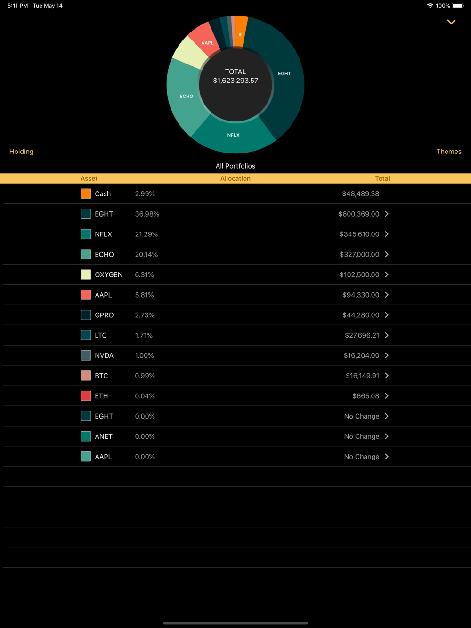The width and height of the screenshot is (471, 628).
Task: Tap the 5:11 PM clock in status bar
Action: [18, 6]
